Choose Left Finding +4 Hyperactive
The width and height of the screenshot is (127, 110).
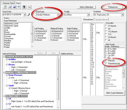tap(41, 31)
